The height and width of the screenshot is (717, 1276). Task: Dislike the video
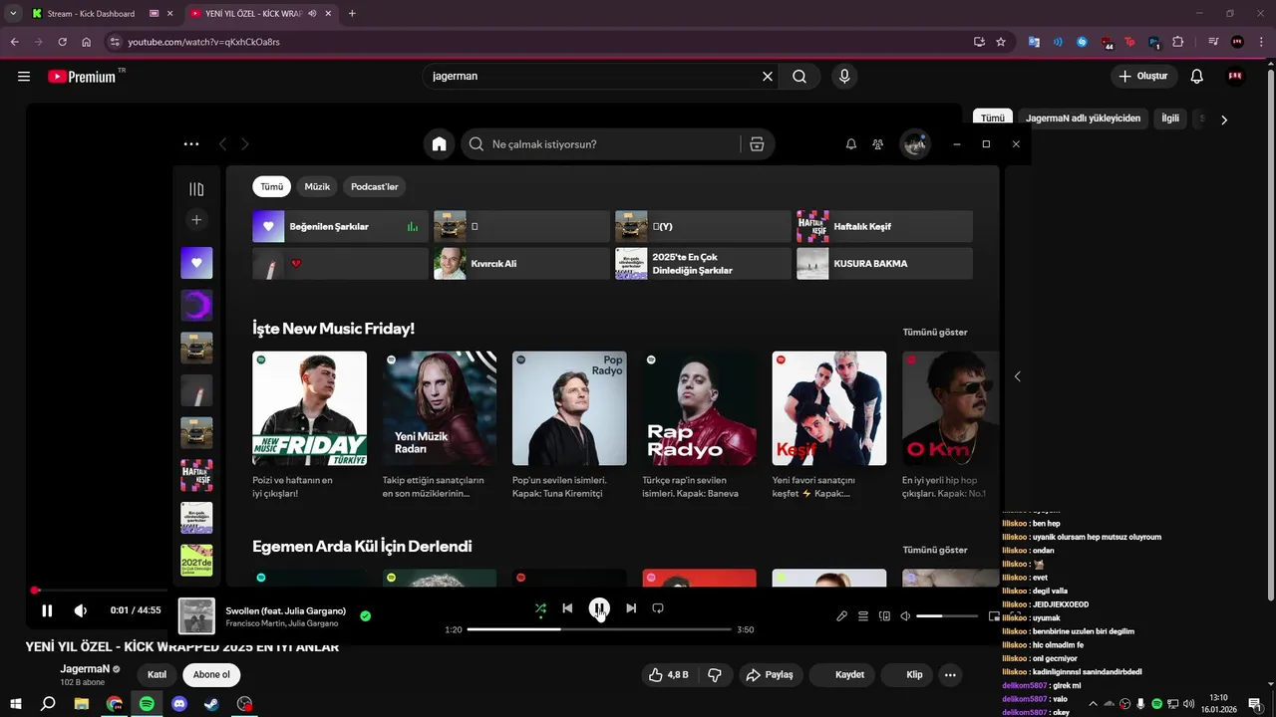pos(715,674)
